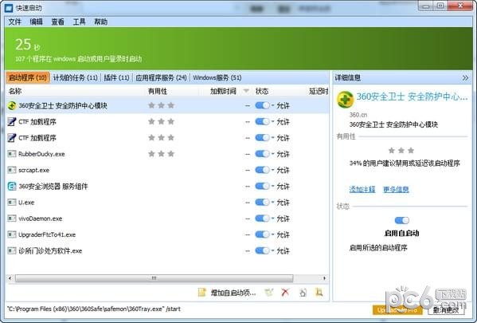Screen dimensions: 477x323
Task: Click the 撤消更改 button
Action: pos(446,310)
